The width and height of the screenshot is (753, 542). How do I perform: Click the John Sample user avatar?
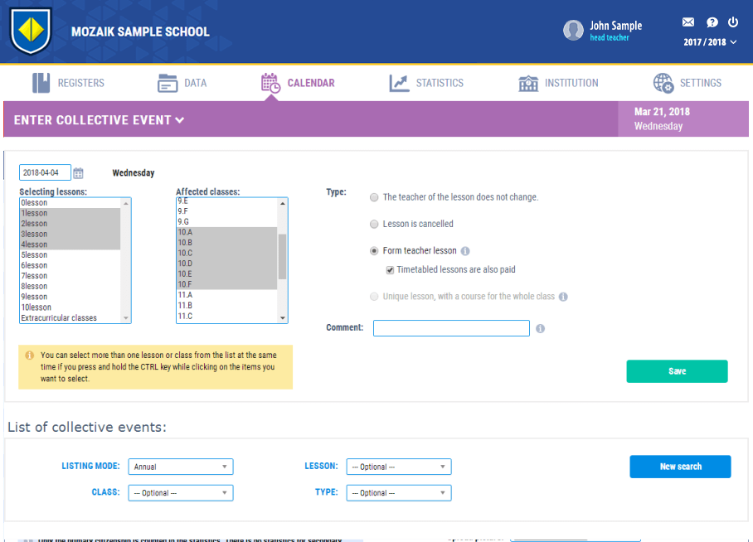573,31
